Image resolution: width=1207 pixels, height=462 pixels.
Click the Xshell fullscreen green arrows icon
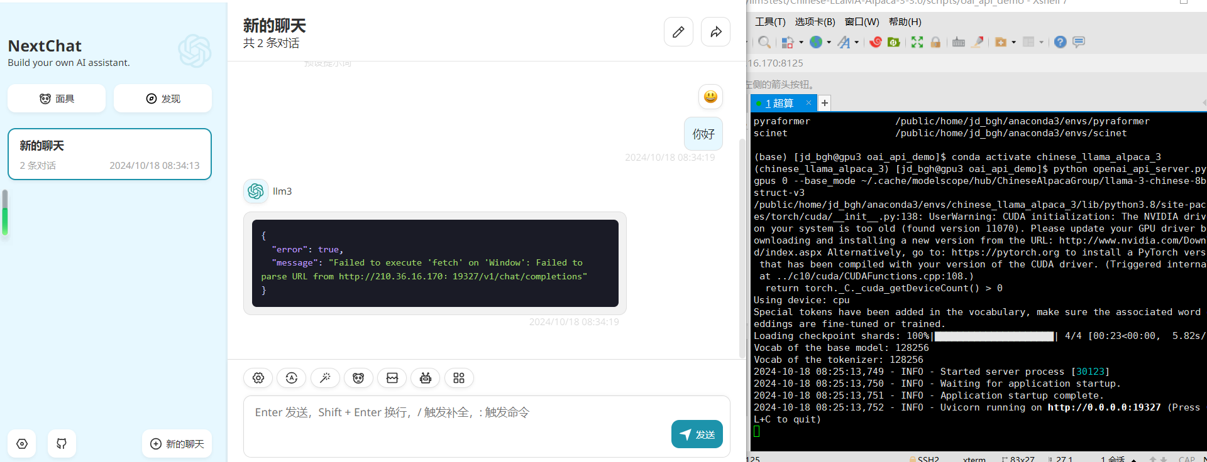(917, 42)
